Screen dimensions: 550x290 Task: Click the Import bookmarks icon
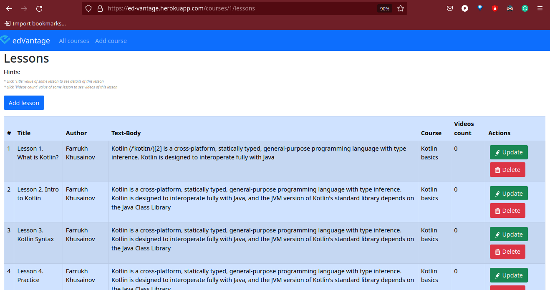8,23
